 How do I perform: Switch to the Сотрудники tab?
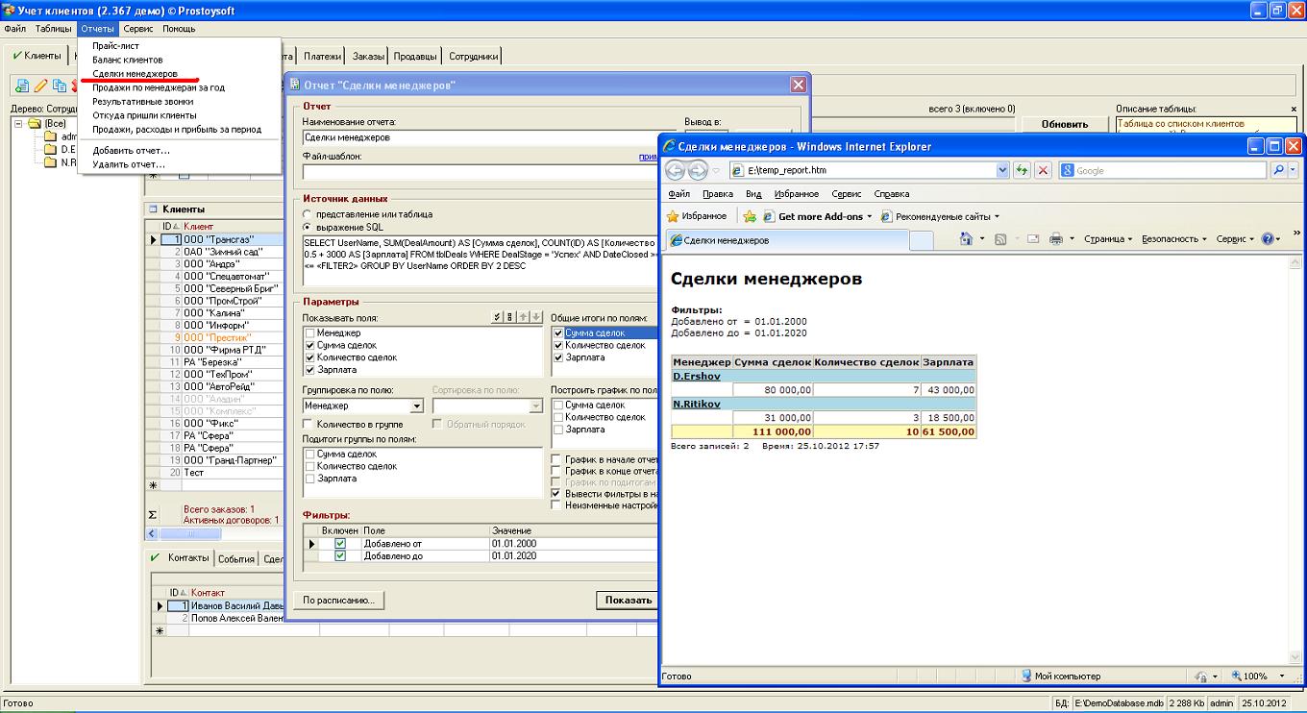pyautogui.click(x=474, y=56)
